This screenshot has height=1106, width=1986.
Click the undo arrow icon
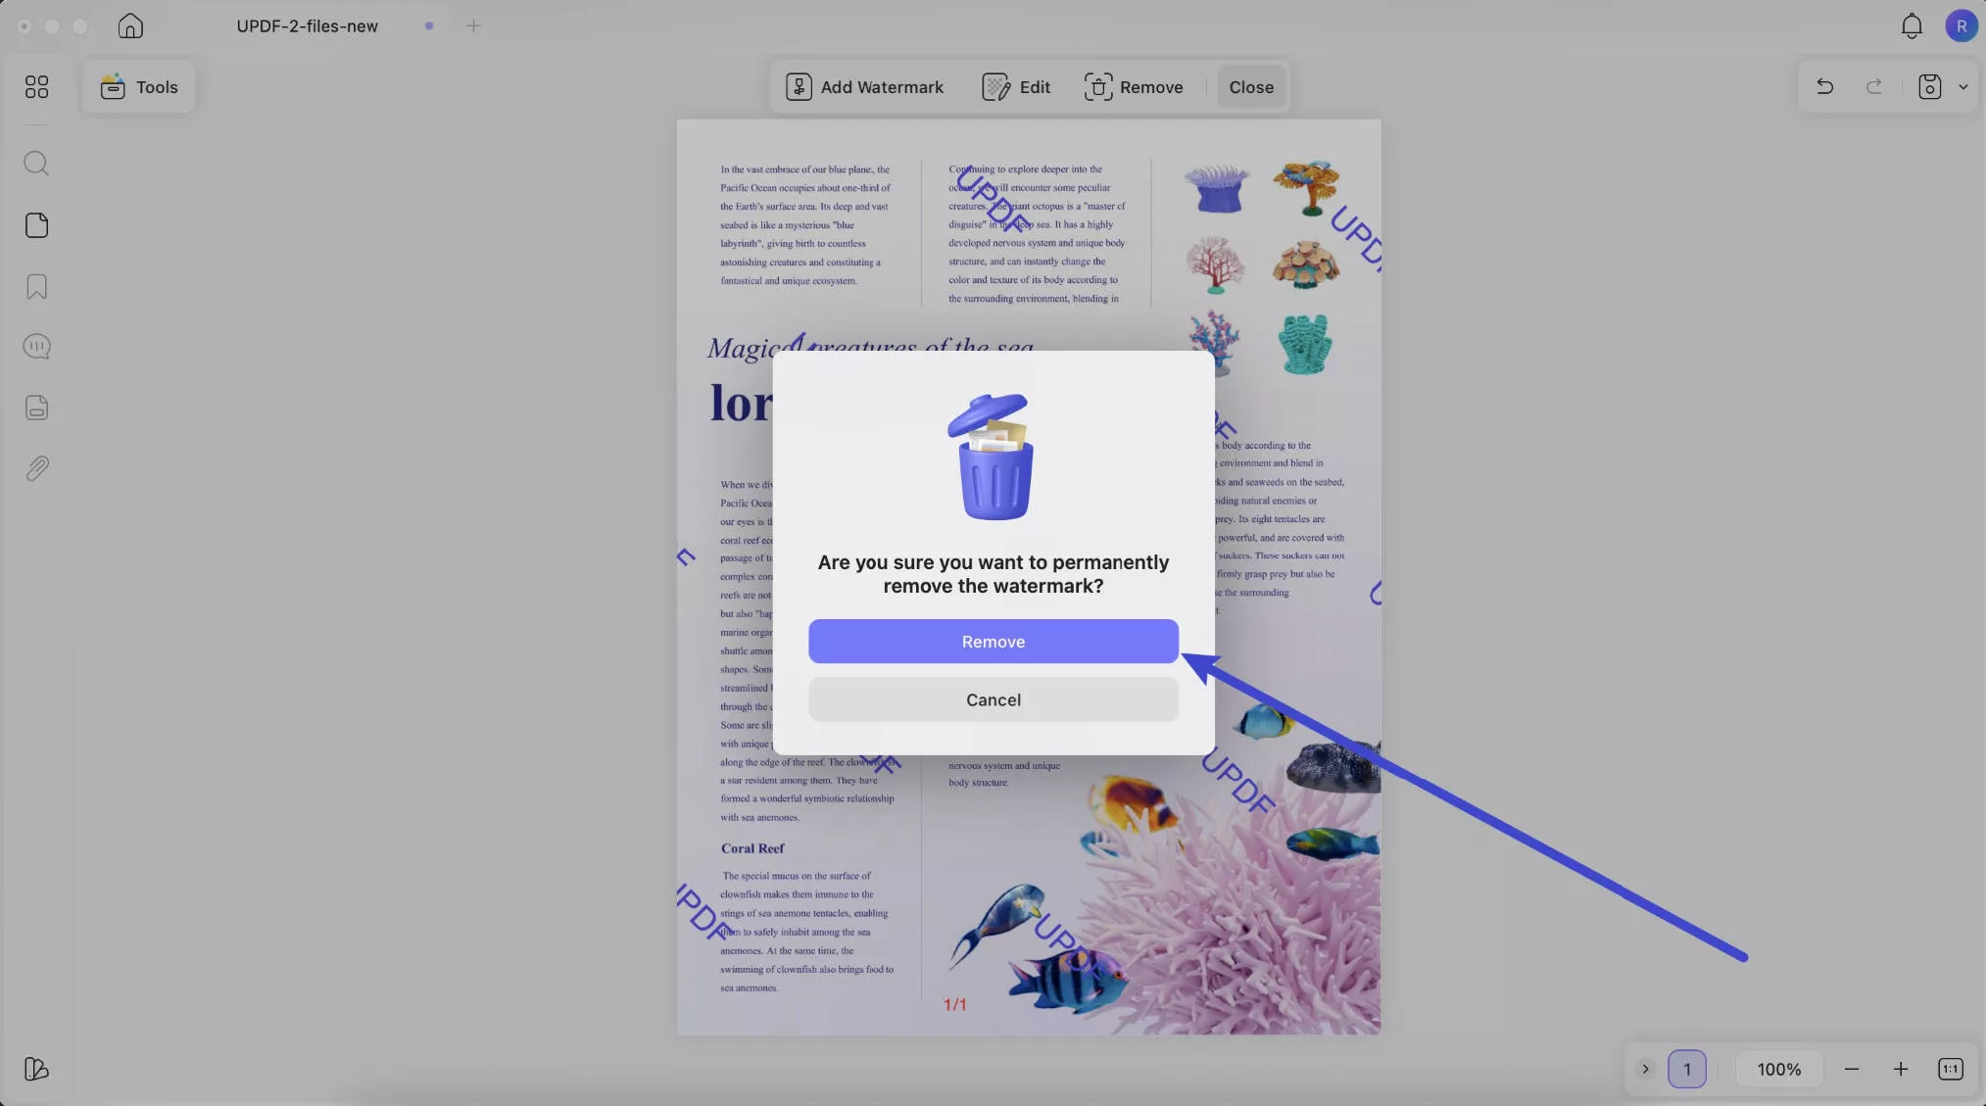(x=1824, y=87)
